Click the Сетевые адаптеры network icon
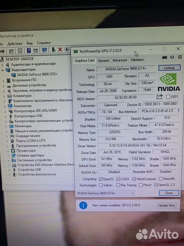 click(x=13, y=155)
